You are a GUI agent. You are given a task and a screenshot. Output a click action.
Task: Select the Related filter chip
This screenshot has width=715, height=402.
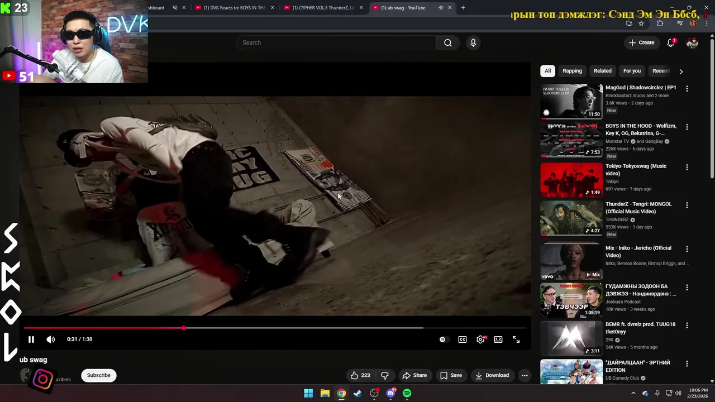click(602, 71)
